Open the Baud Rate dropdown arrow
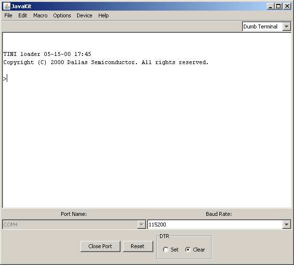 (286, 225)
